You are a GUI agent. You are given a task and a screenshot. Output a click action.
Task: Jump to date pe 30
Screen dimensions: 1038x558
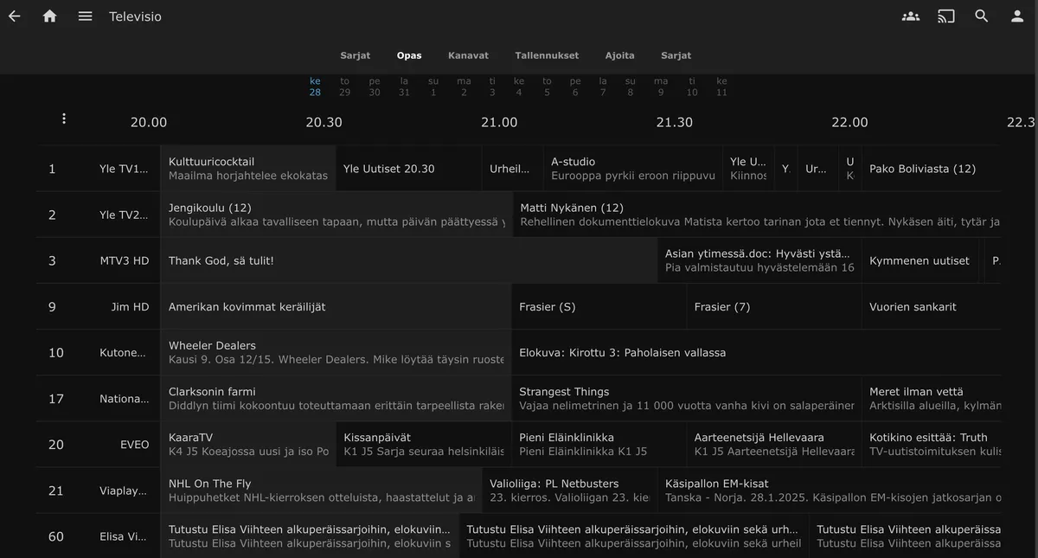pos(375,87)
